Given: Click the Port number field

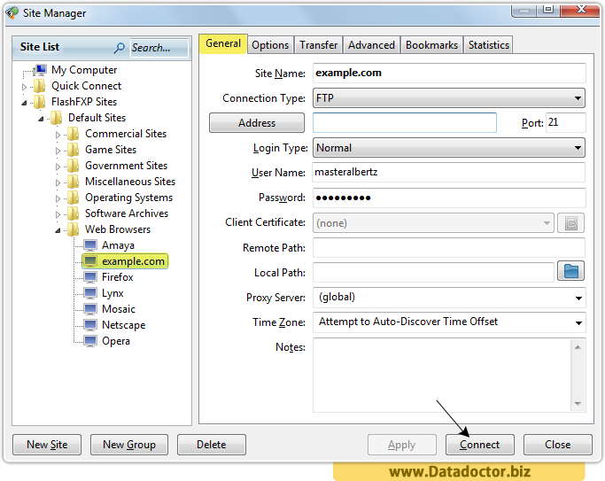Looking at the screenshot, I should click(566, 122).
